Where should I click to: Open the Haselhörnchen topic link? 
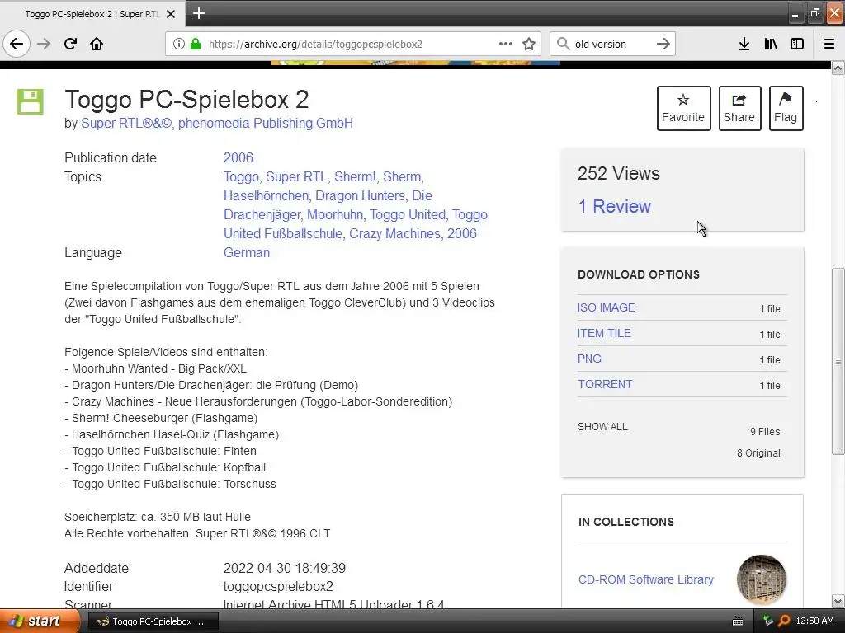coord(267,195)
